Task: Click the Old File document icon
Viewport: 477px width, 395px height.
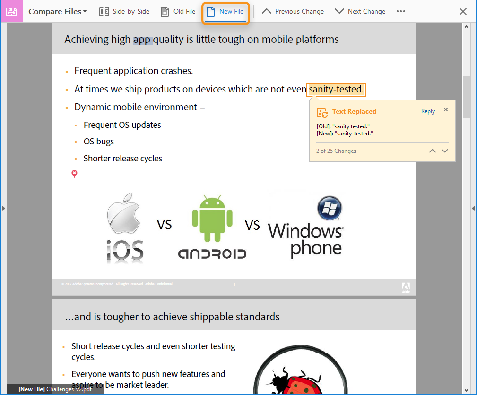Action: (164, 11)
